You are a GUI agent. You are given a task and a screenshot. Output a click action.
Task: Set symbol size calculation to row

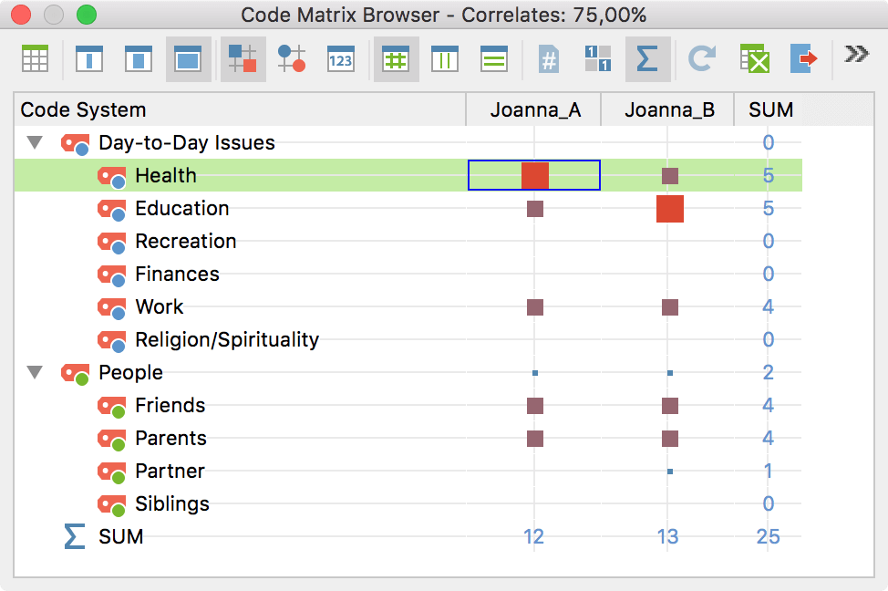tap(494, 59)
